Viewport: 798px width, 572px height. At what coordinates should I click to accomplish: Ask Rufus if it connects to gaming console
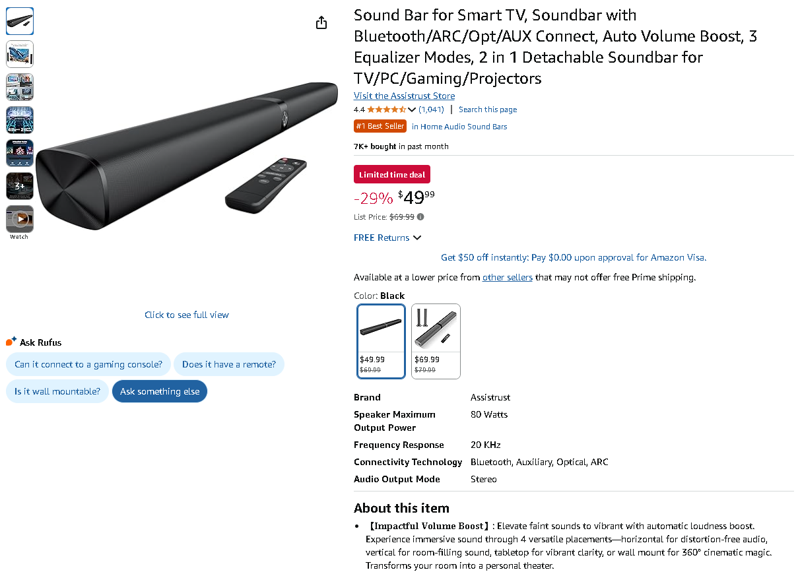[x=88, y=364]
